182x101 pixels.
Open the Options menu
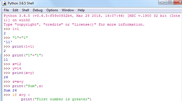[52, 10]
